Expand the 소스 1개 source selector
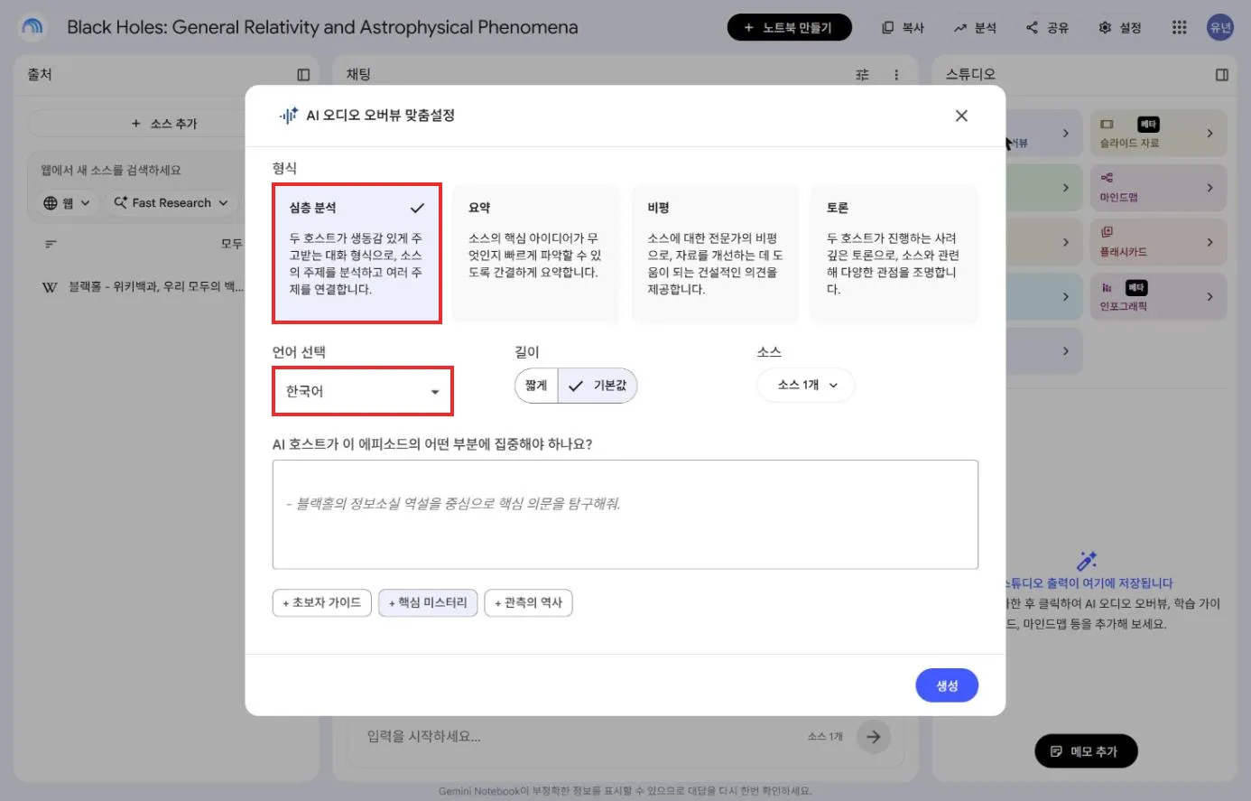This screenshot has width=1251, height=801. [806, 385]
